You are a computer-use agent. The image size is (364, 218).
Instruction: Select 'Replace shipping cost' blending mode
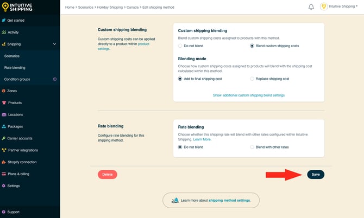tap(252, 79)
